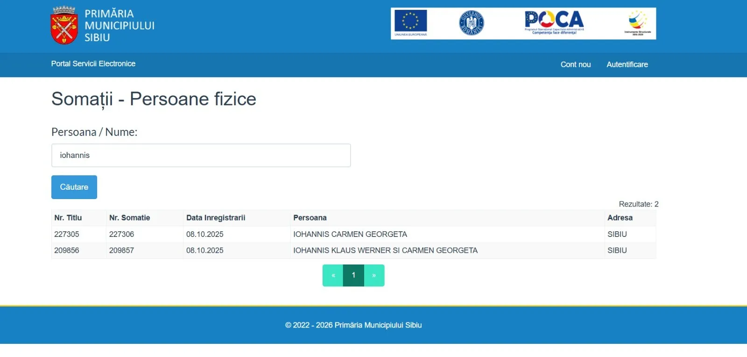Select page 1 in pagination

click(353, 275)
